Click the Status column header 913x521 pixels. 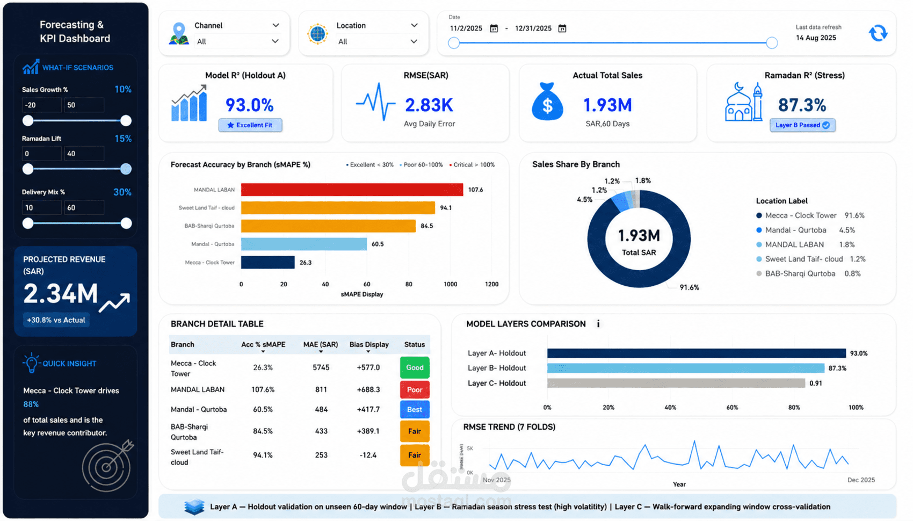[x=414, y=344]
